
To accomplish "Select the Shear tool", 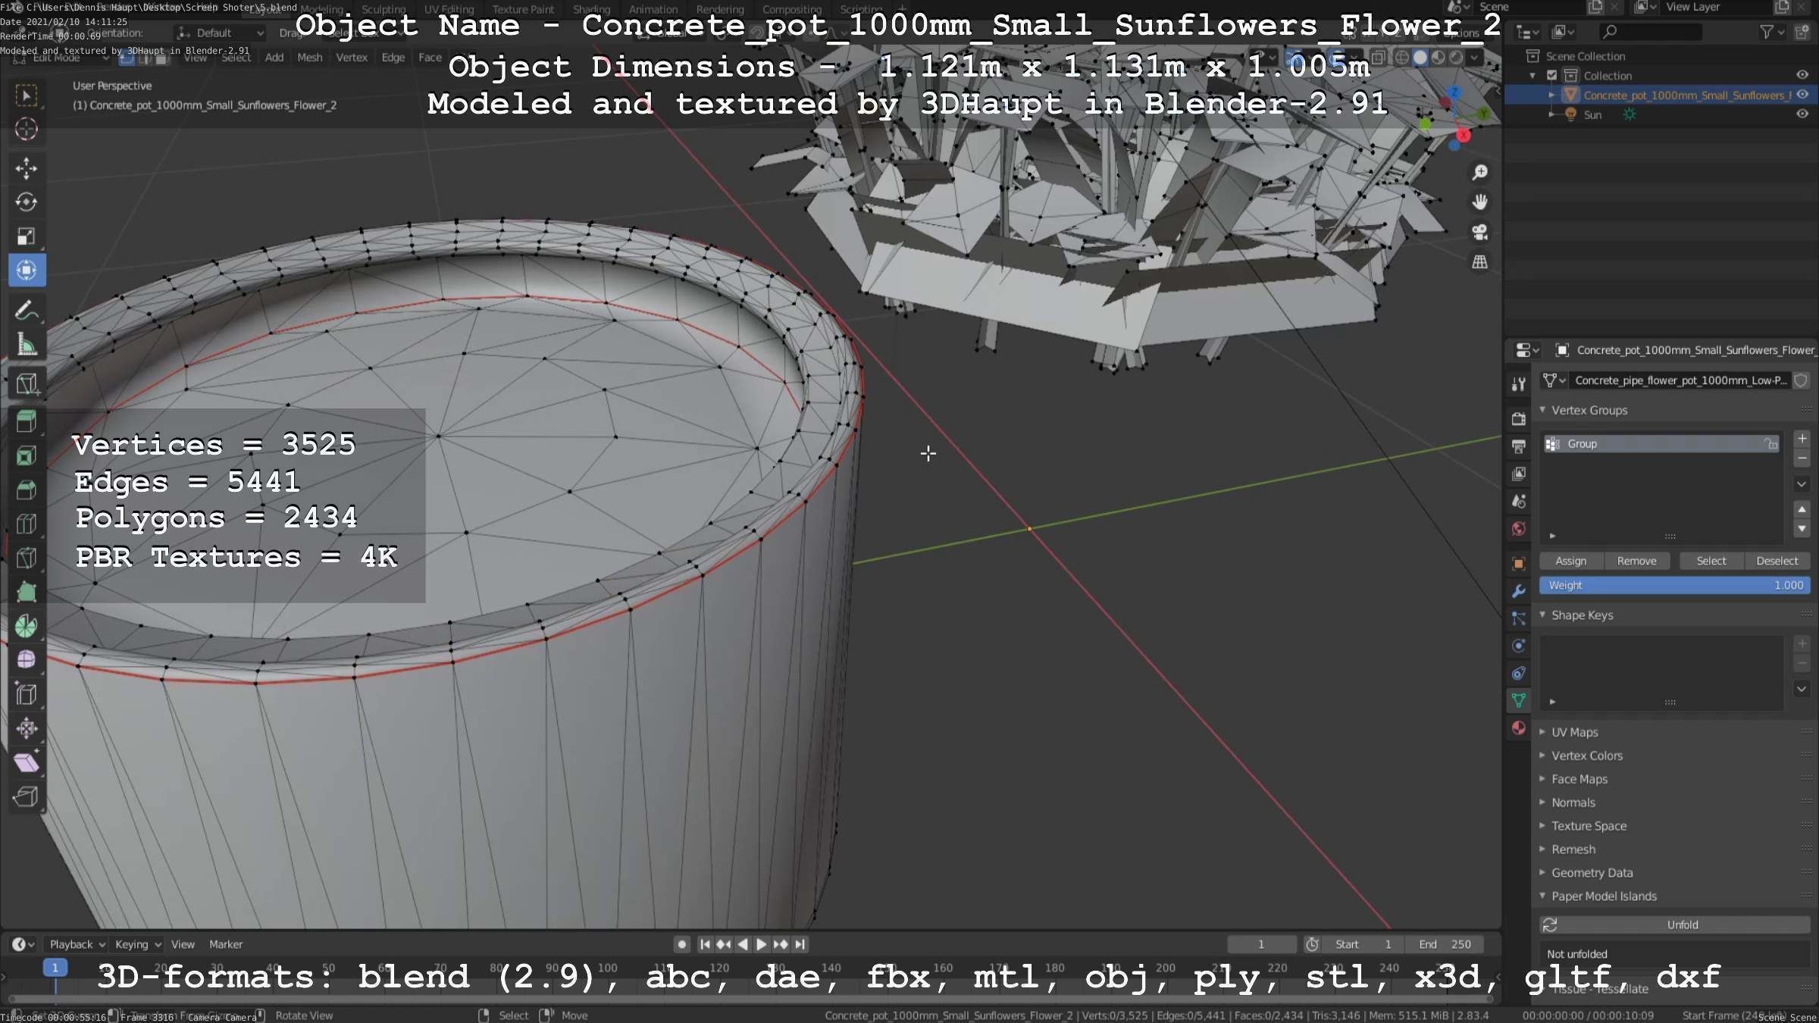I will point(27,762).
